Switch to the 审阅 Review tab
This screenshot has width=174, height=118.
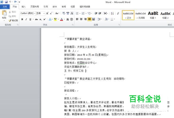64,7
